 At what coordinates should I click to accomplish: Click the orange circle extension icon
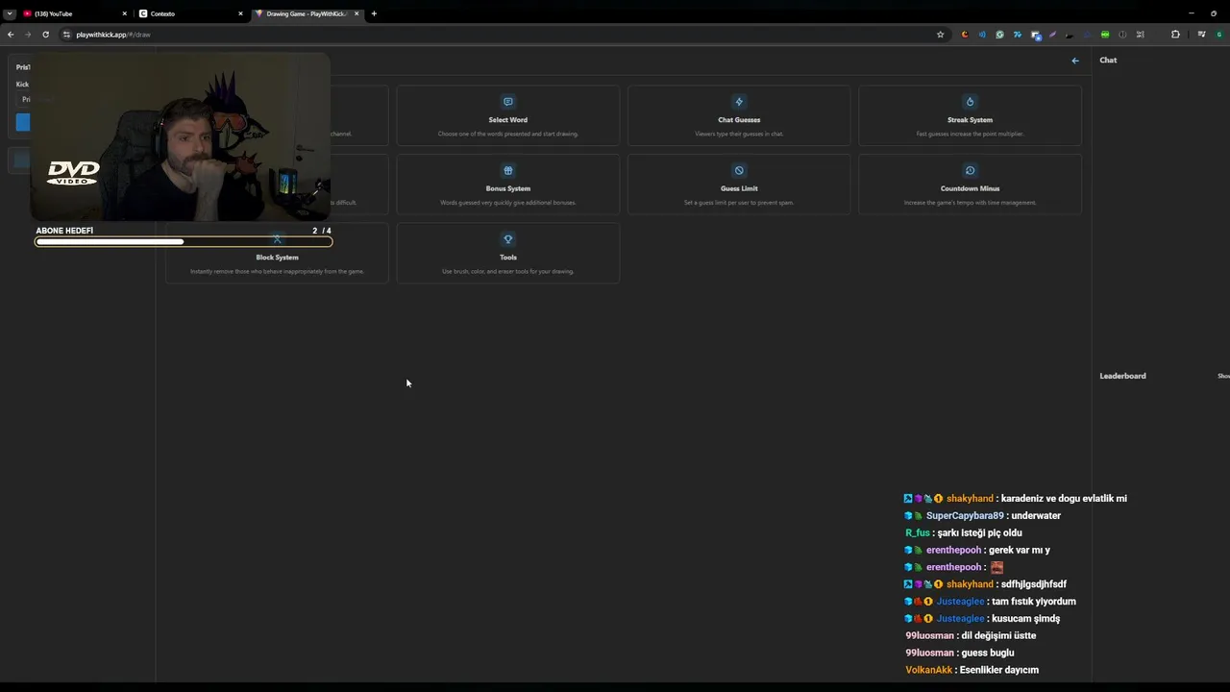[965, 35]
